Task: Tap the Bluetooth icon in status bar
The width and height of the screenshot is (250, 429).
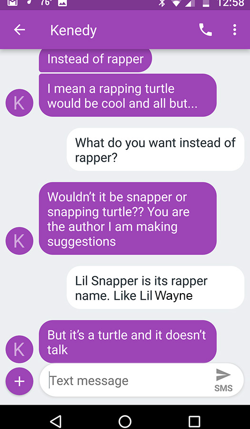Action: (162, 3)
